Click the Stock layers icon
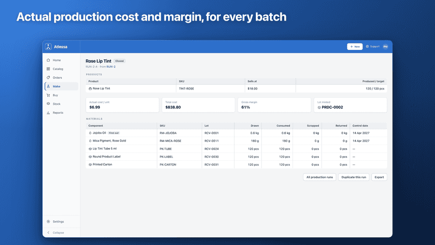 [x=48, y=104]
